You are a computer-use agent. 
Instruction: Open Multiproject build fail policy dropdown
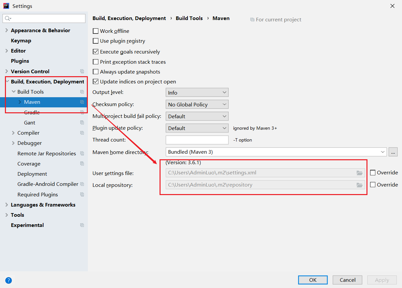tap(197, 116)
